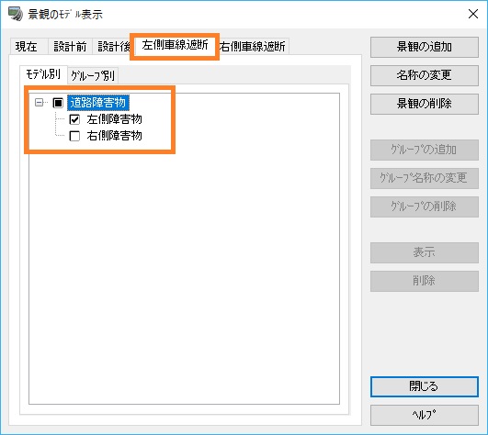Click the 景観のモデル表示 title bar app icon

pos(16,14)
